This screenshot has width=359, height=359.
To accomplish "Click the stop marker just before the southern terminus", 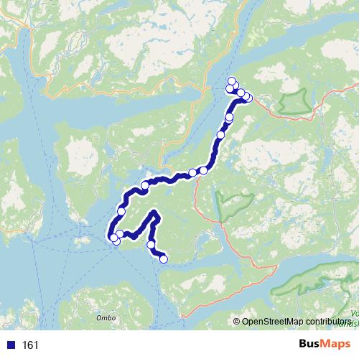I will pos(151,245).
